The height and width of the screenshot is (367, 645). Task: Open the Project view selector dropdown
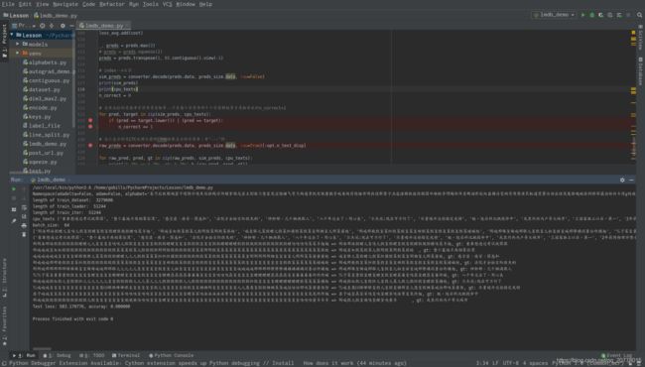pos(24,26)
